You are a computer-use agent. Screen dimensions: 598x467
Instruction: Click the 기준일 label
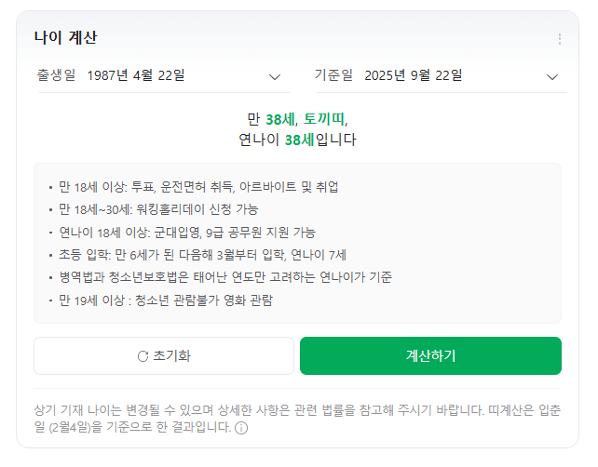[x=333, y=75]
